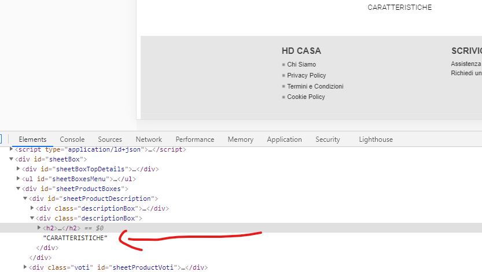Open Termini e Condizioni link
482x272 pixels.
pos(315,86)
